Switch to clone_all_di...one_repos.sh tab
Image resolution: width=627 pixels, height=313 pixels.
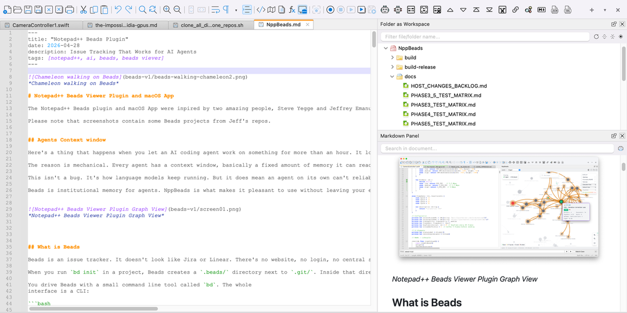tap(211, 25)
